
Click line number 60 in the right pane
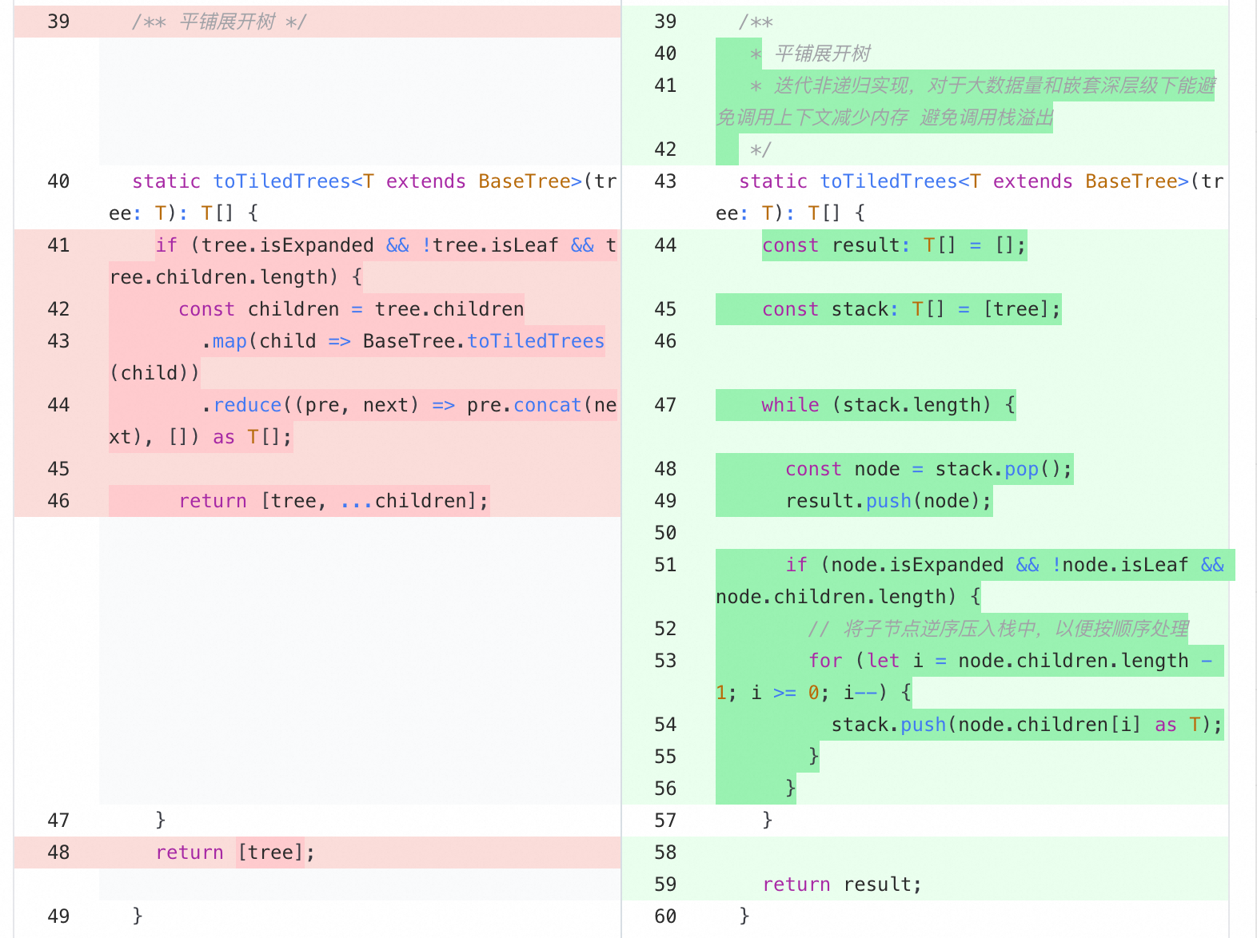pyautogui.click(x=665, y=916)
